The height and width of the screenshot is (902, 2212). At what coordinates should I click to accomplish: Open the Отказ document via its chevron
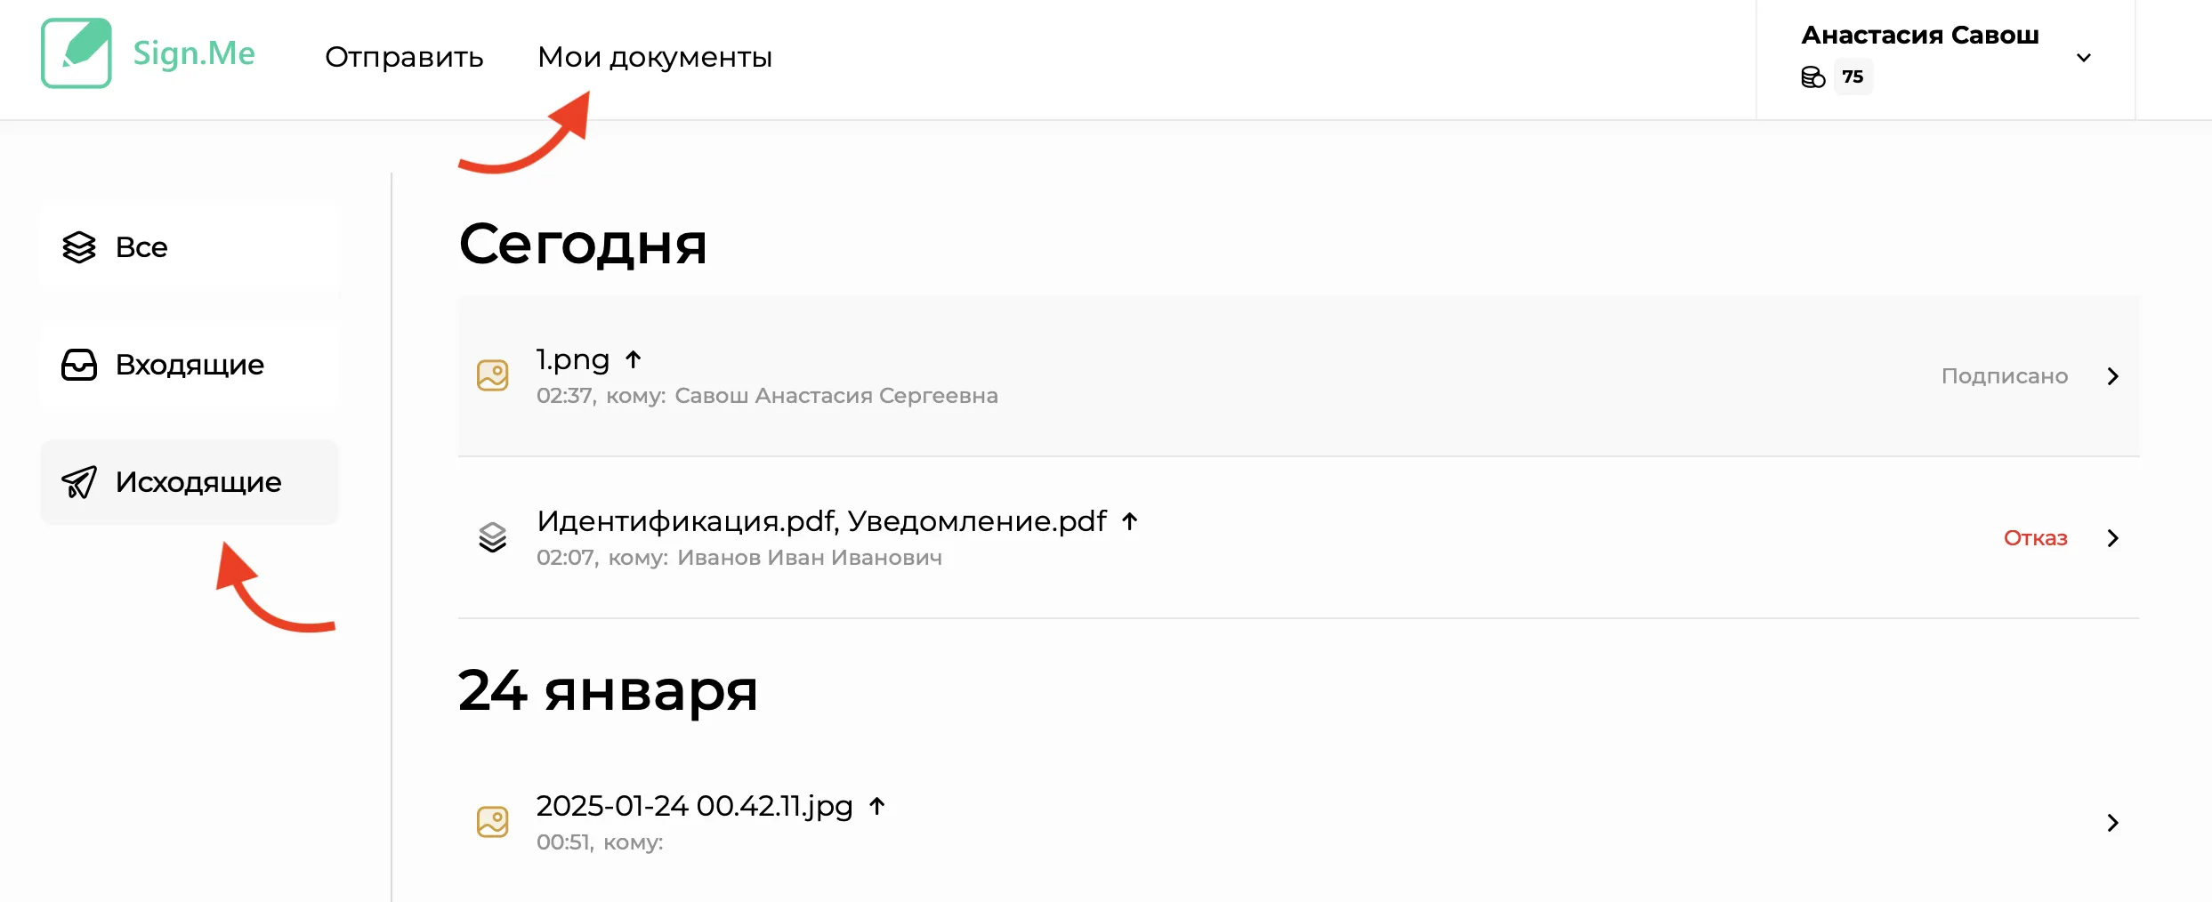(x=2113, y=538)
